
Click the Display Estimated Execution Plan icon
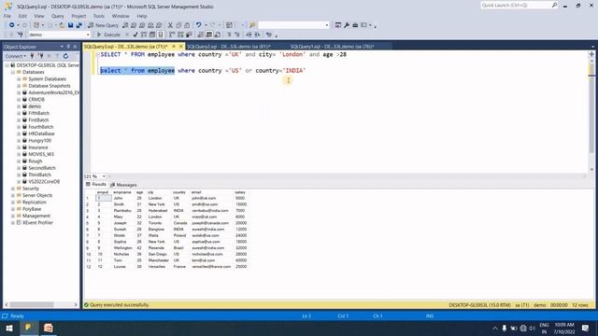(x=144, y=35)
